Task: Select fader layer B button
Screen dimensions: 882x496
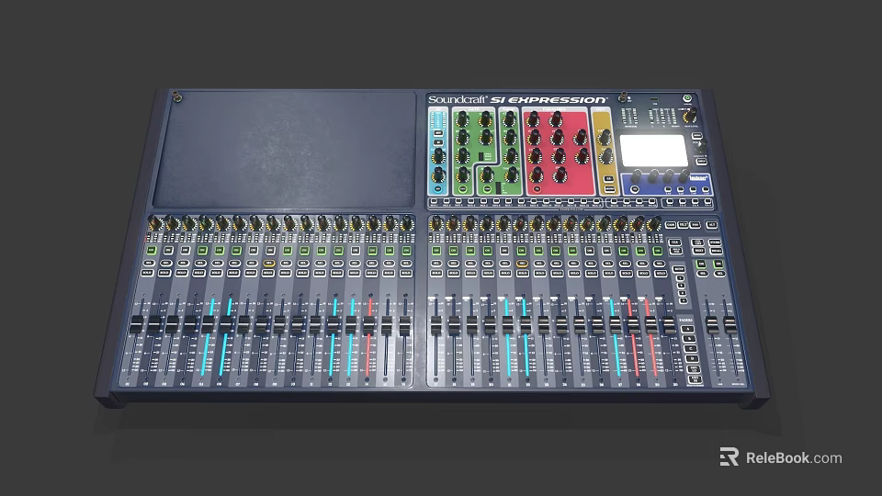Action: (x=689, y=339)
